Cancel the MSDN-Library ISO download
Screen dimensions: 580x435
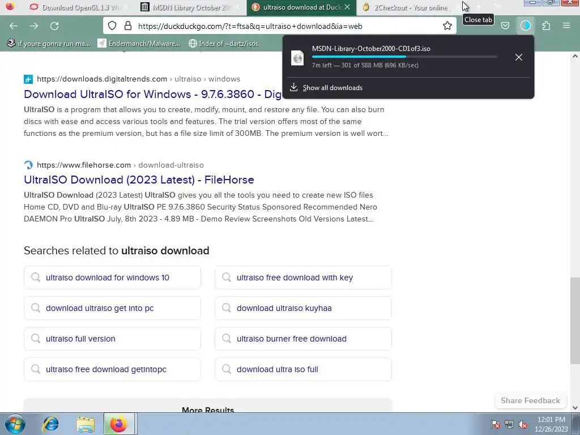[519, 57]
